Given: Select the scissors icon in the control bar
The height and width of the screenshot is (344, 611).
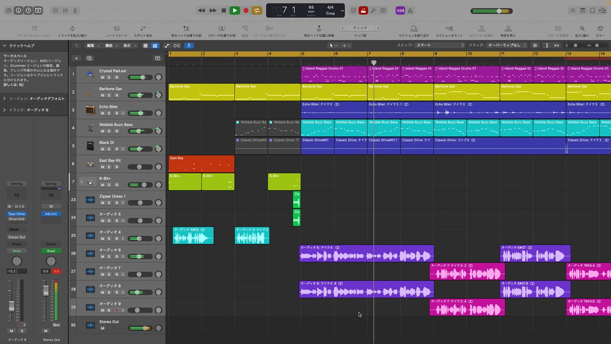Looking at the screenshot, I should coord(76,10).
